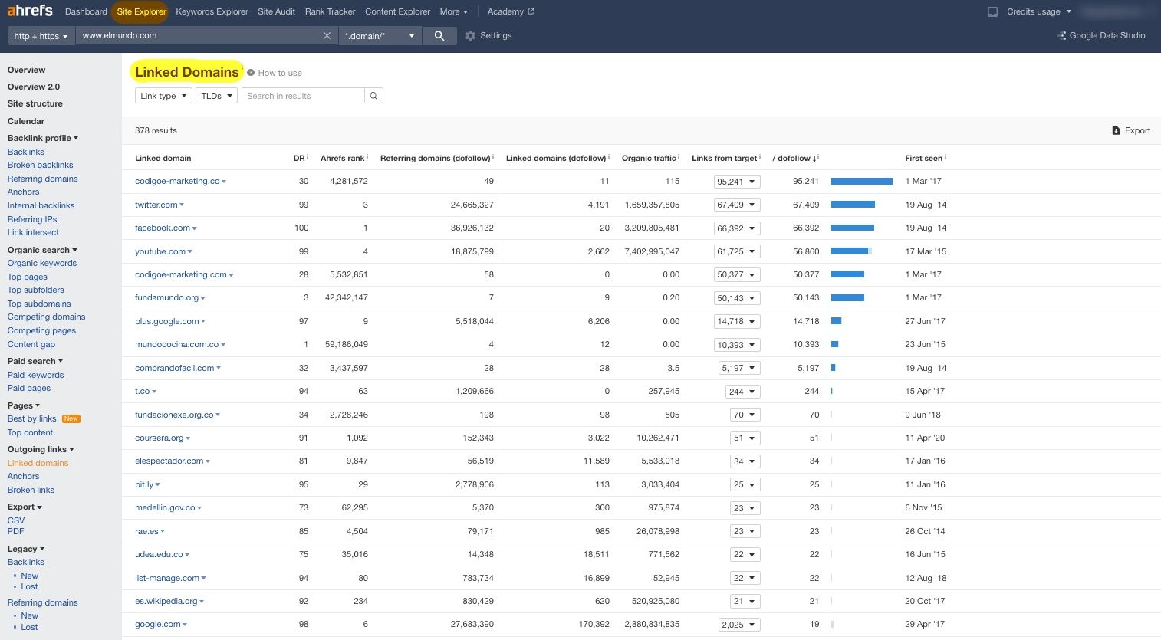
Task: Open Content Explorer tab
Action: click(397, 12)
